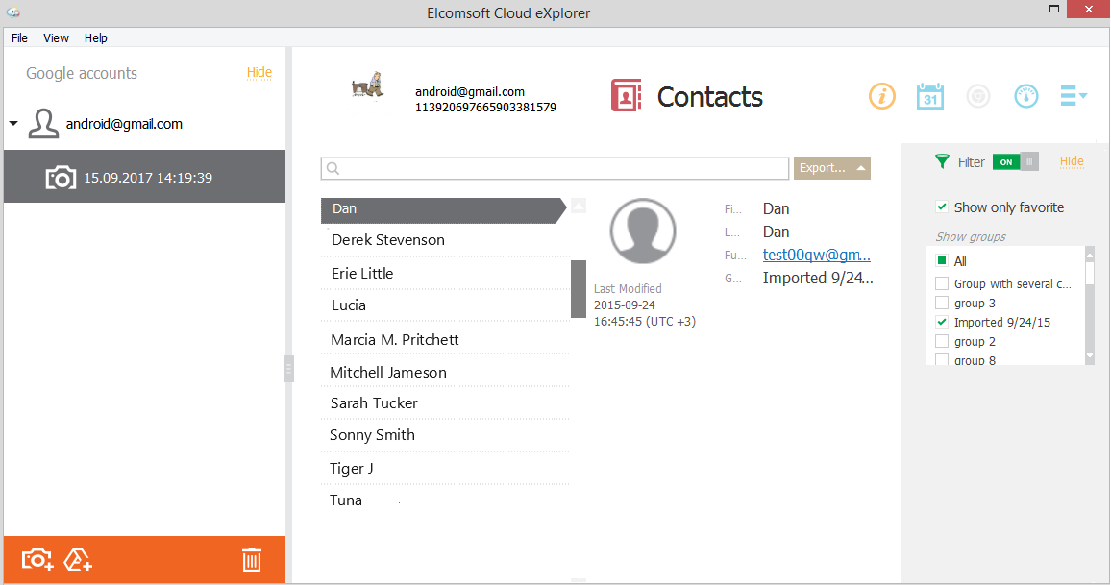Screen dimensions: 1111x585
Task: Click the add Google account icon
Action: point(78,559)
